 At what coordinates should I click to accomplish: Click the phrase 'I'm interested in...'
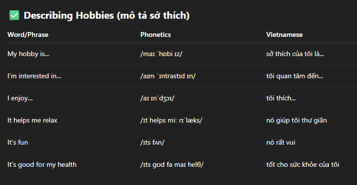34,76
